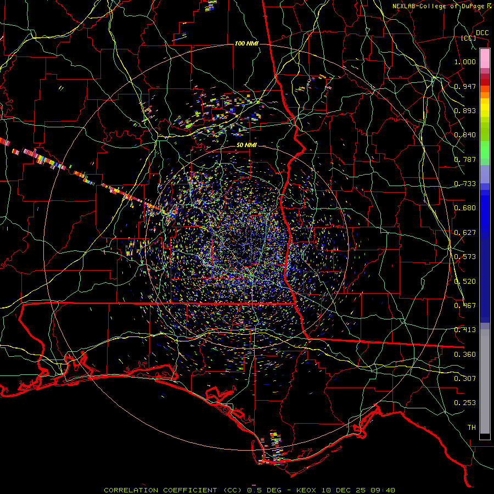Screen dimensions: 494x494
Task: Click the 0.253 color scale value
Action: click(465, 403)
